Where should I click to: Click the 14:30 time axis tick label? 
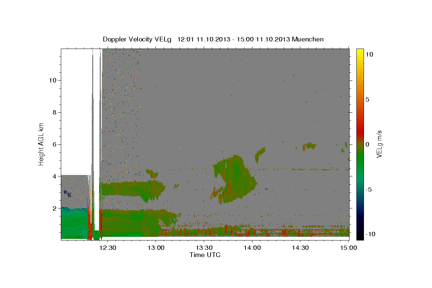tap(300, 248)
